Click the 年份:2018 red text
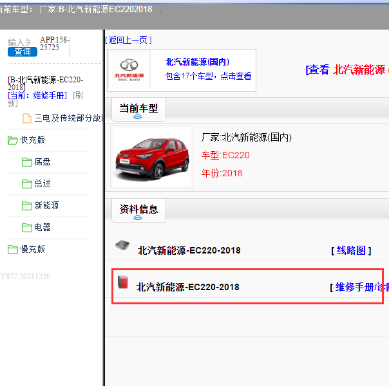Image resolution: width=389 pixels, height=386 pixels. (x=222, y=173)
